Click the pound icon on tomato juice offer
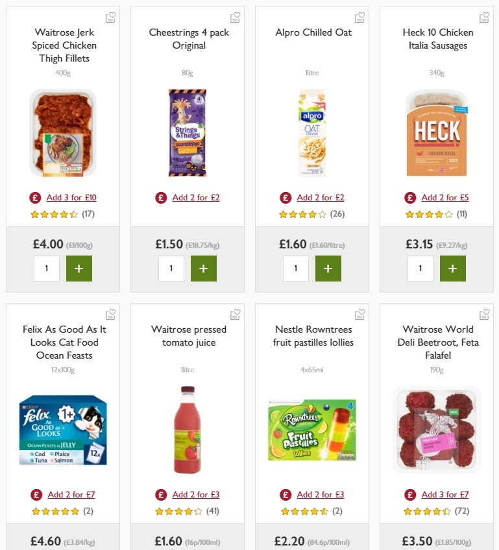The height and width of the screenshot is (550, 499). [160, 494]
